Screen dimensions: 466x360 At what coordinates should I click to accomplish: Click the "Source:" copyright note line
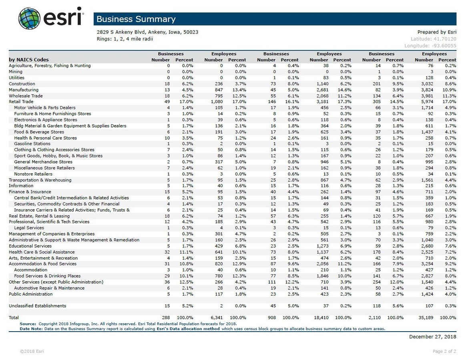coord(129,324)
